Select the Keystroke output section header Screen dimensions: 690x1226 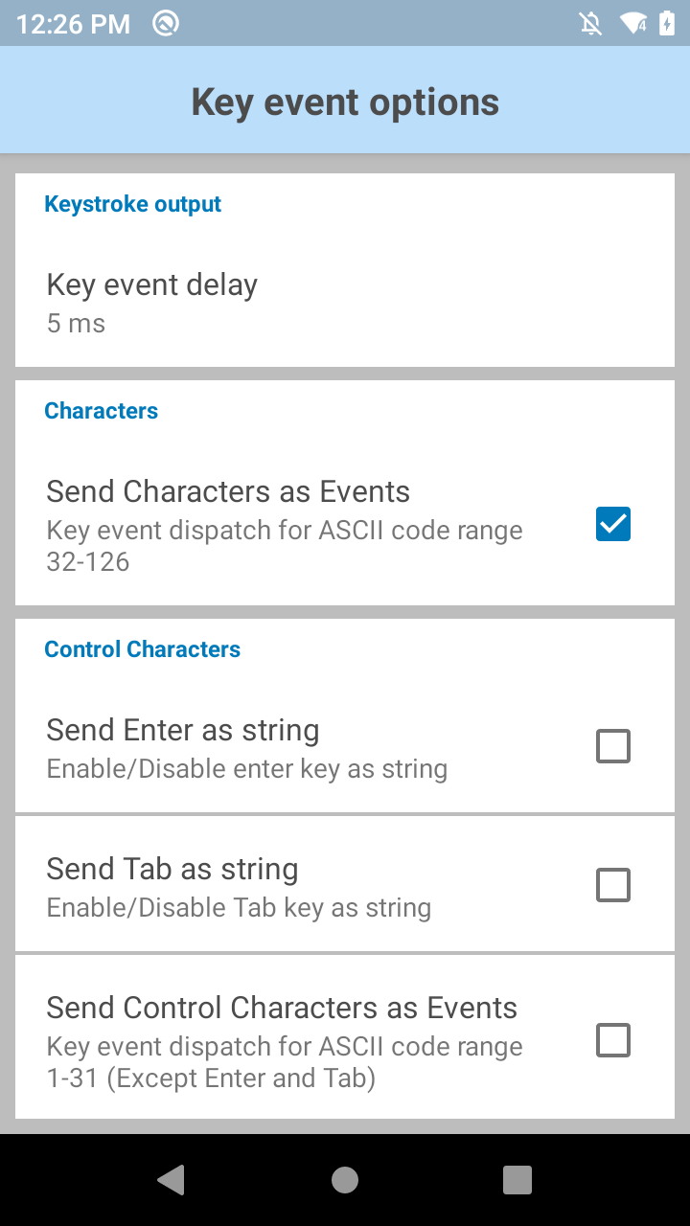133,204
